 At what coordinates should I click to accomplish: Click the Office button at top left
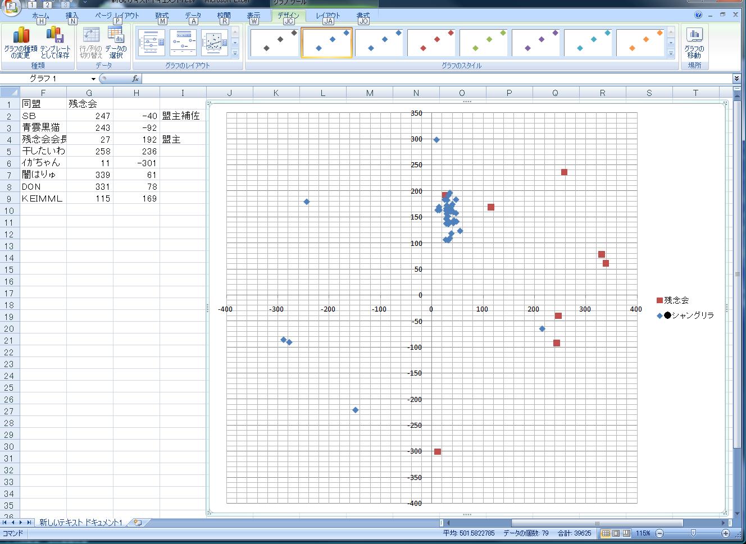10,6
